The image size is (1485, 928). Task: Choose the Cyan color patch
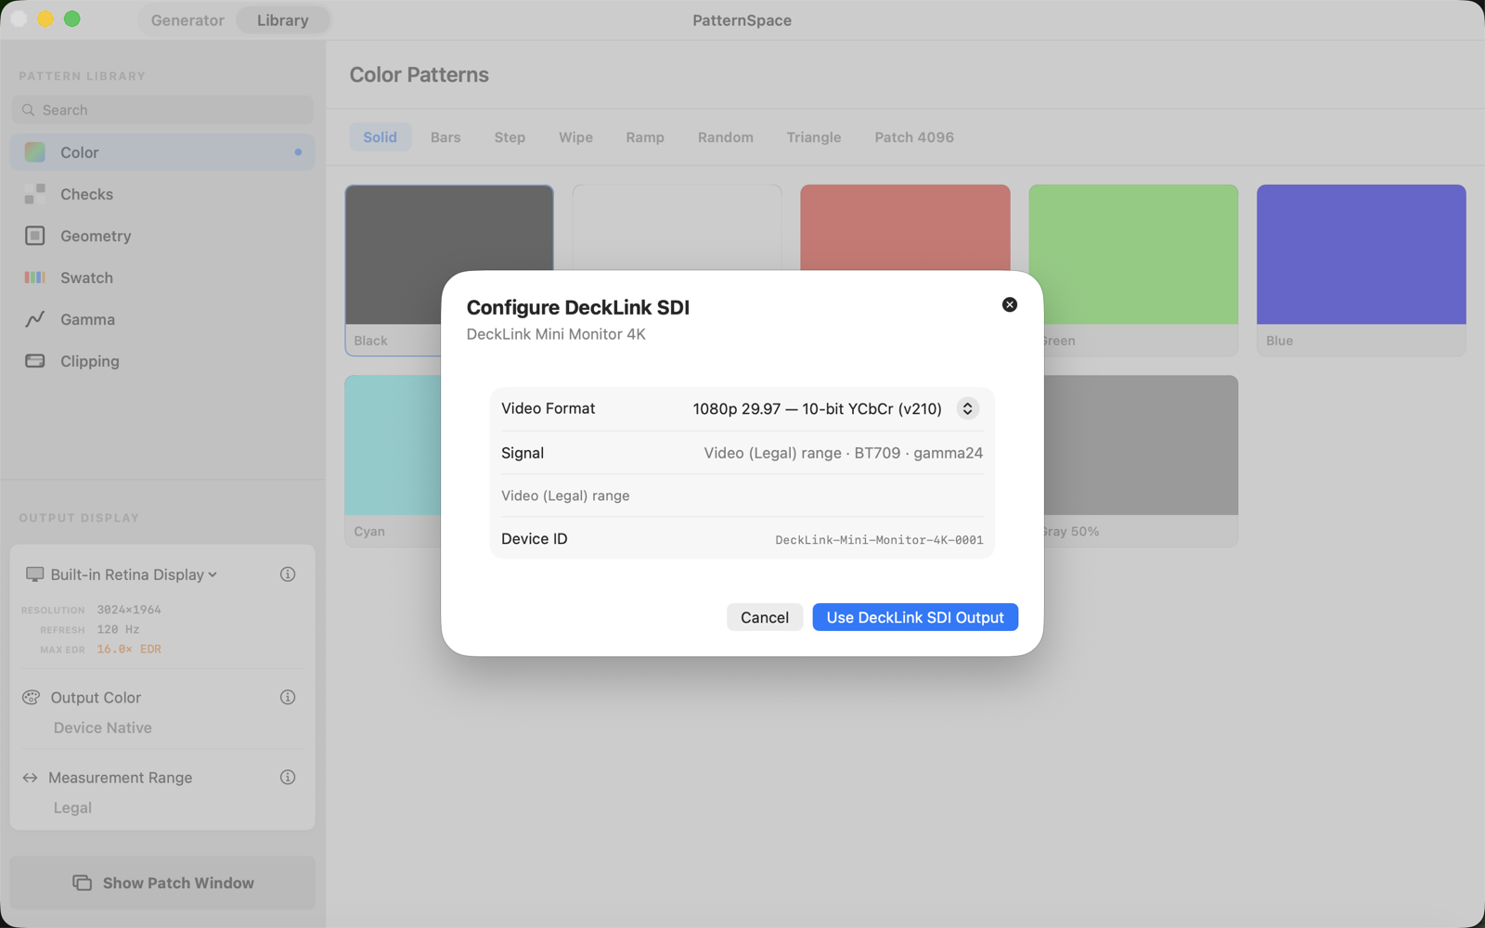pyautogui.click(x=394, y=460)
